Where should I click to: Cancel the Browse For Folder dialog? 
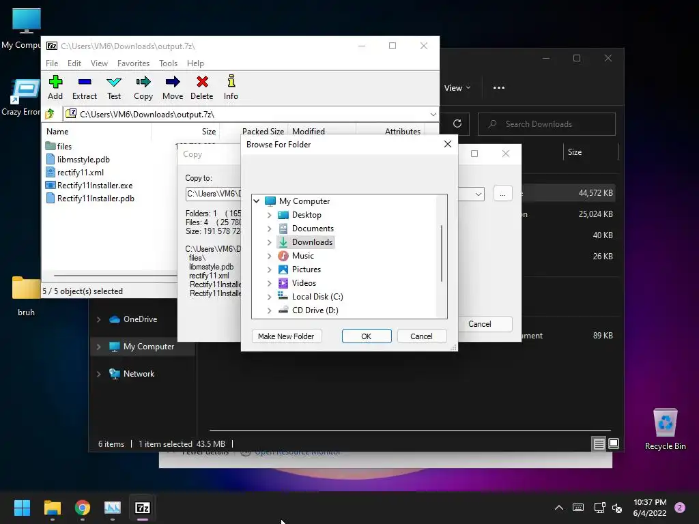click(421, 336)
